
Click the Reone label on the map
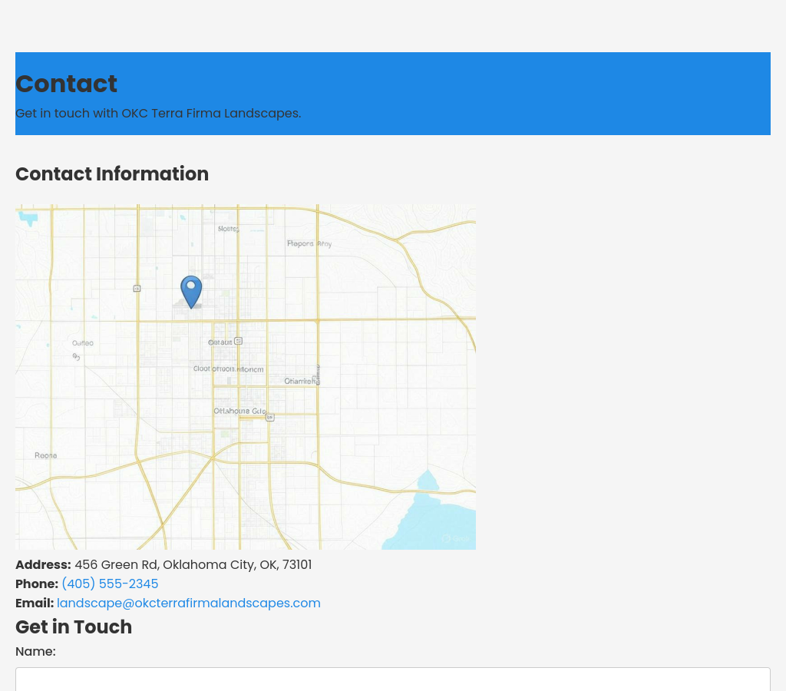46,456
